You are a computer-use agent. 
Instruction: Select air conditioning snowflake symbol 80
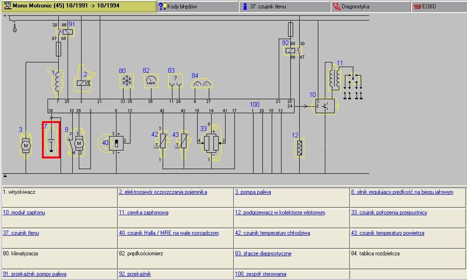point(127,81)
